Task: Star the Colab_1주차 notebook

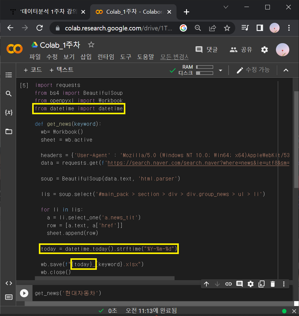Action: coord(91,45)
